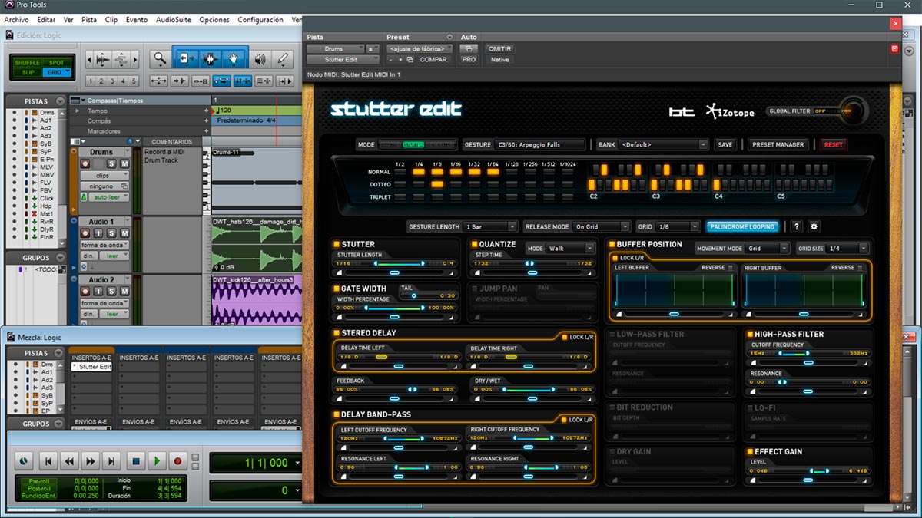Adjust the Stutter Length slider
The width and height of the screenshot is (922, 518).
395,264
